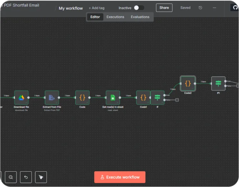This screenshot has height=187, width=239.
Task: Click the Execute workflow button
Action: click(120, 177)
